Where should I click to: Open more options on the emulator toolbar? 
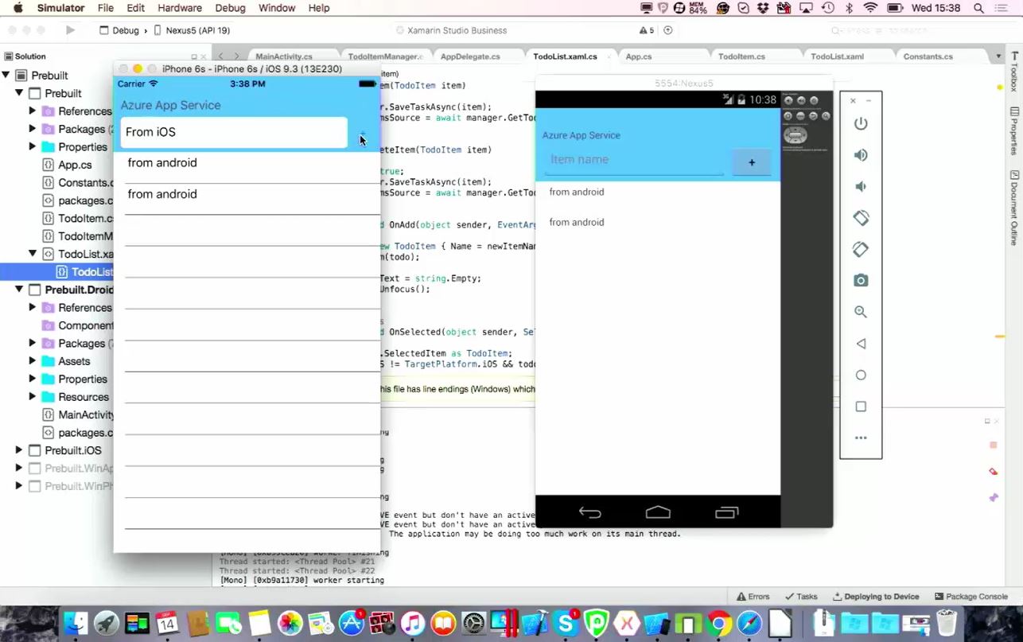pyautogui.click(x=861, y=438)
